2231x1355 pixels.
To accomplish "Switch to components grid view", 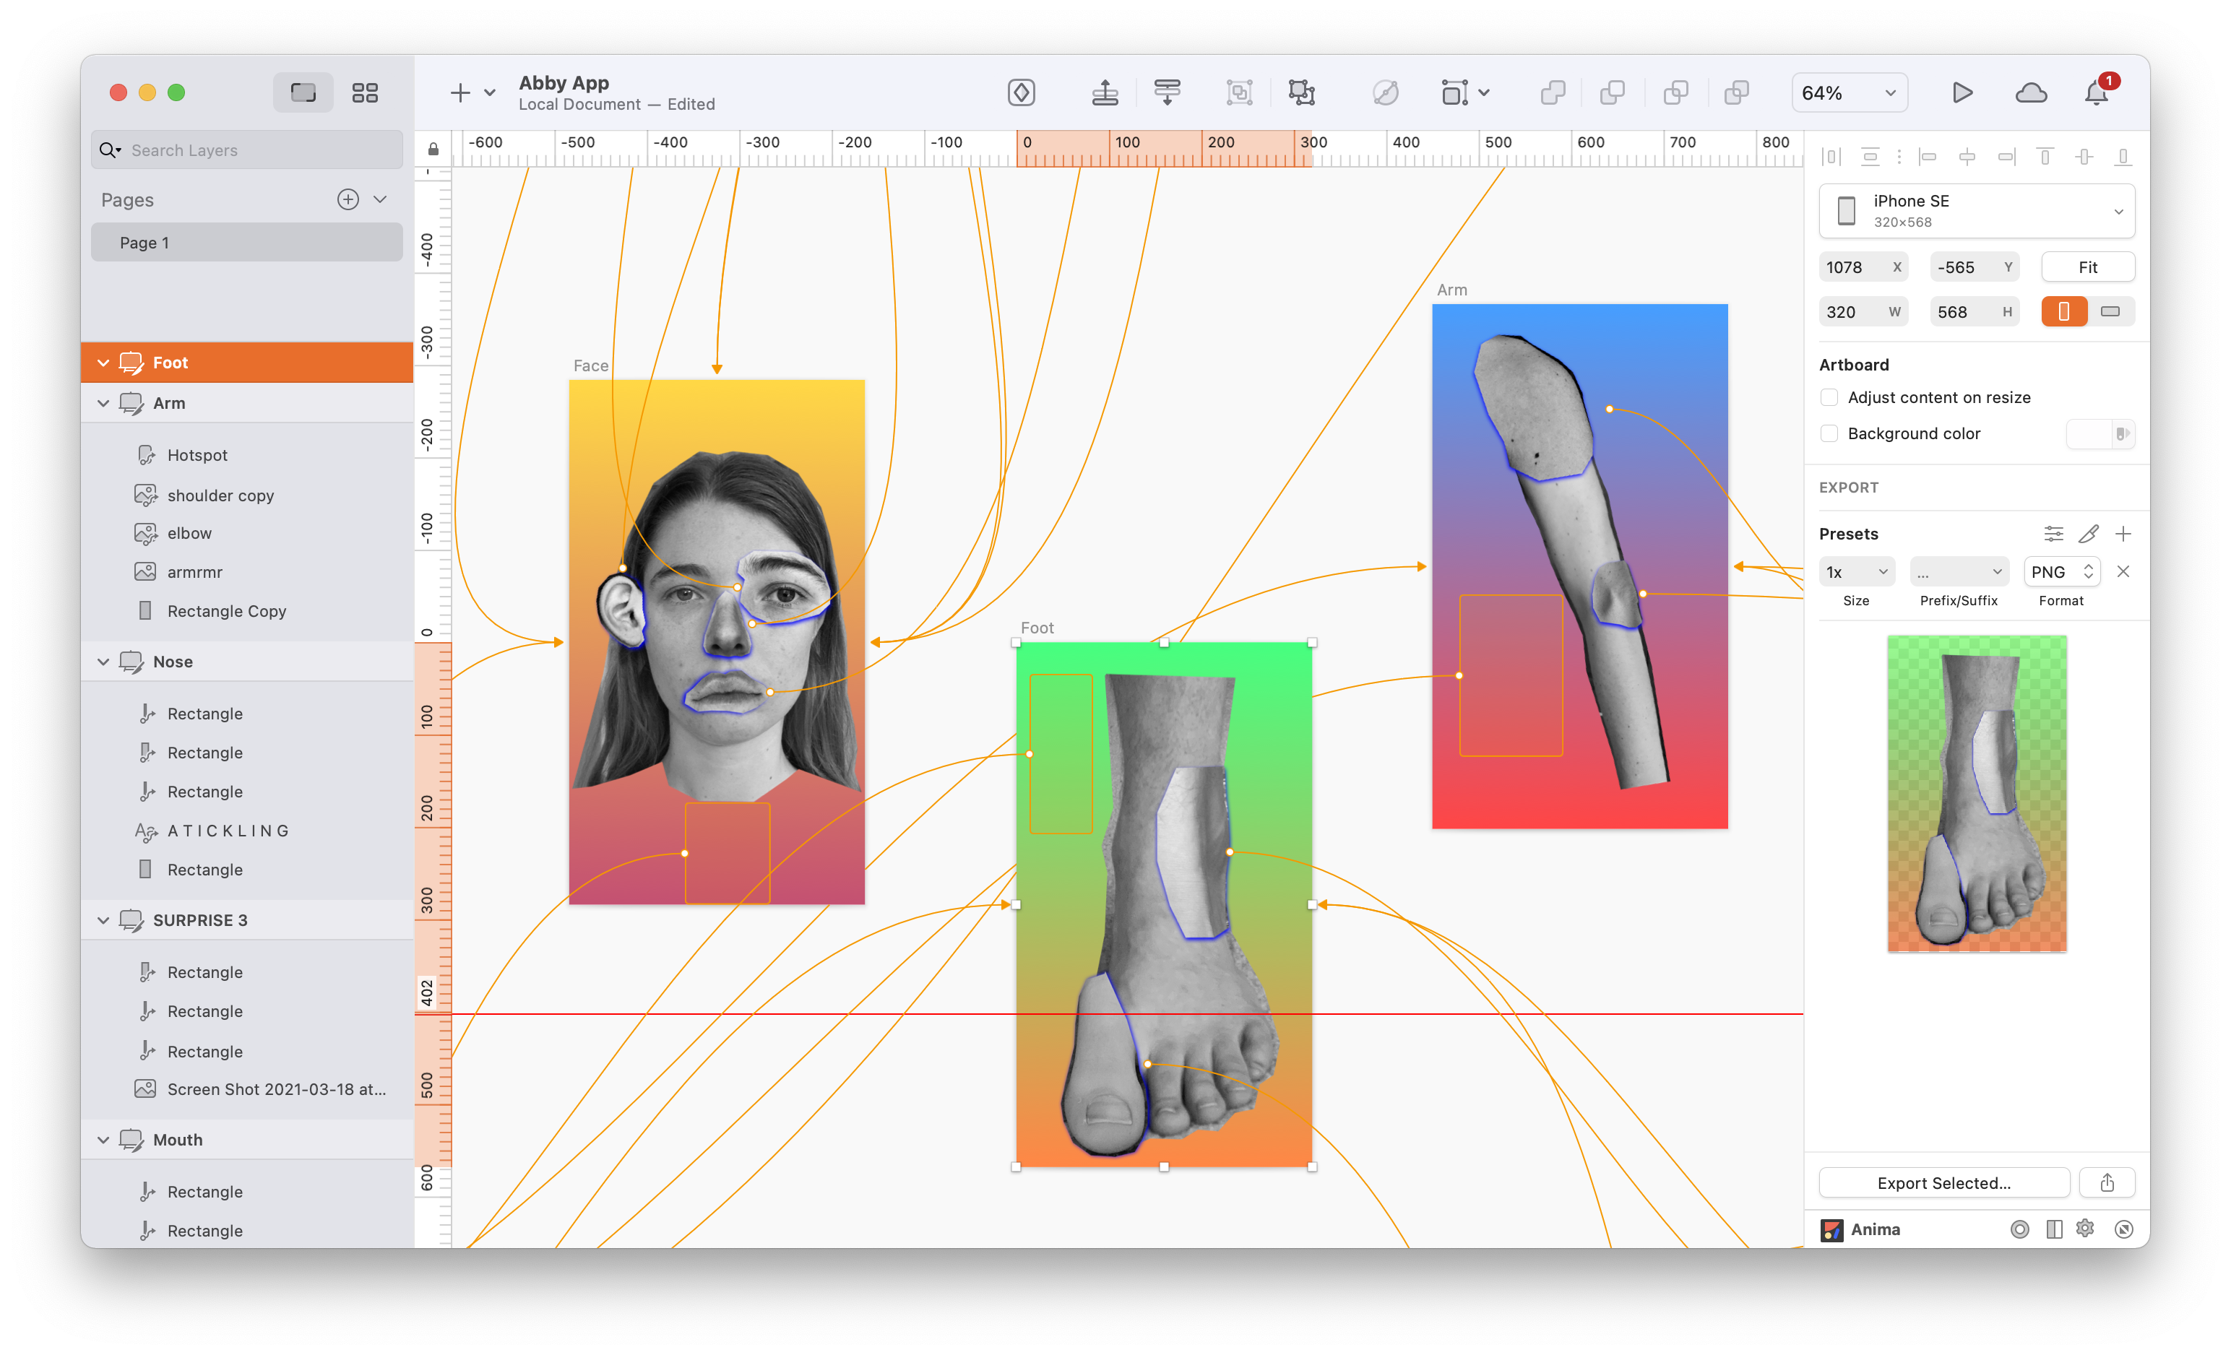I will point(365,92).
